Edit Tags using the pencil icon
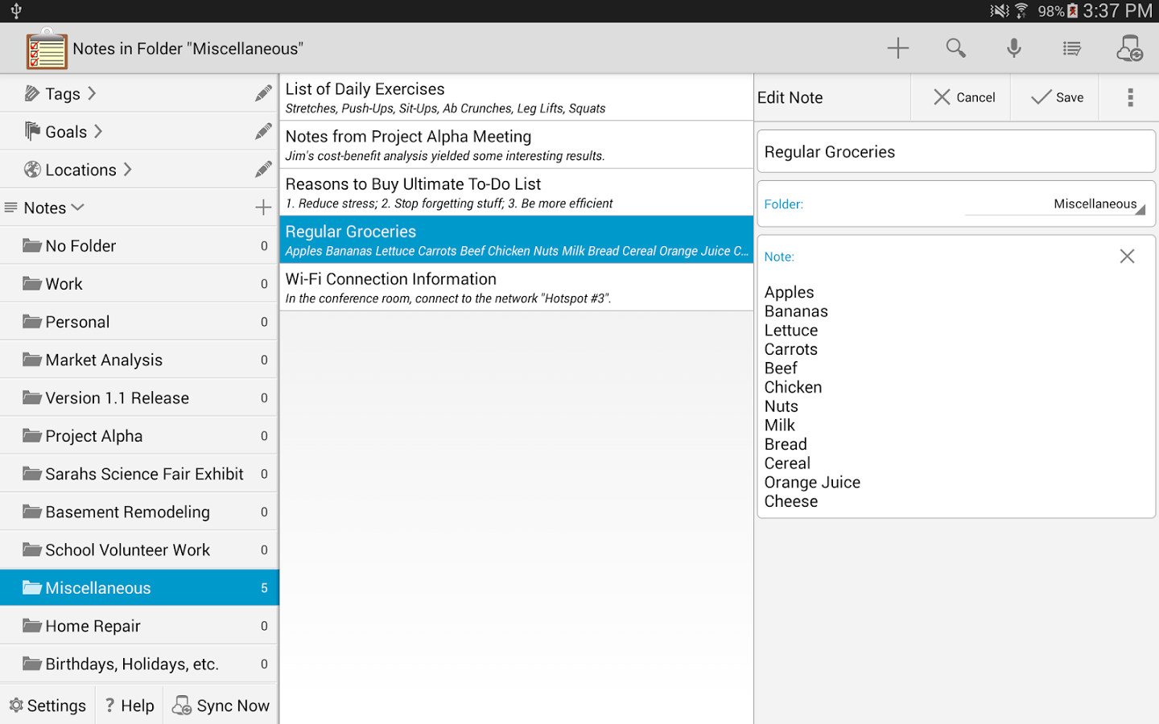The image size is (1159, 724). coord(263,93)
